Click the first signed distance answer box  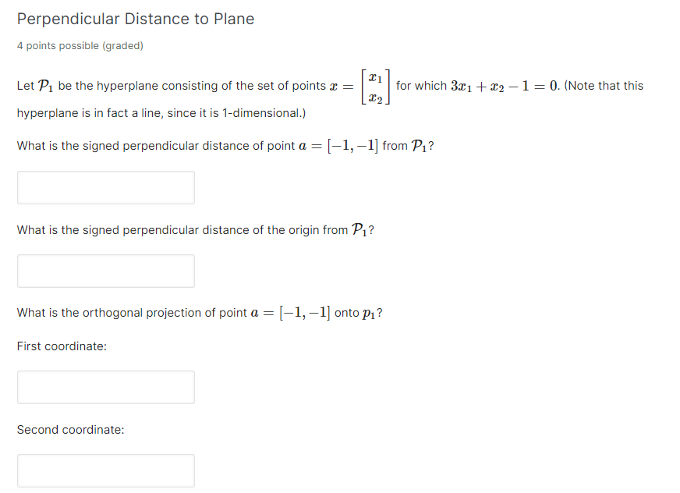coord(105,187)
